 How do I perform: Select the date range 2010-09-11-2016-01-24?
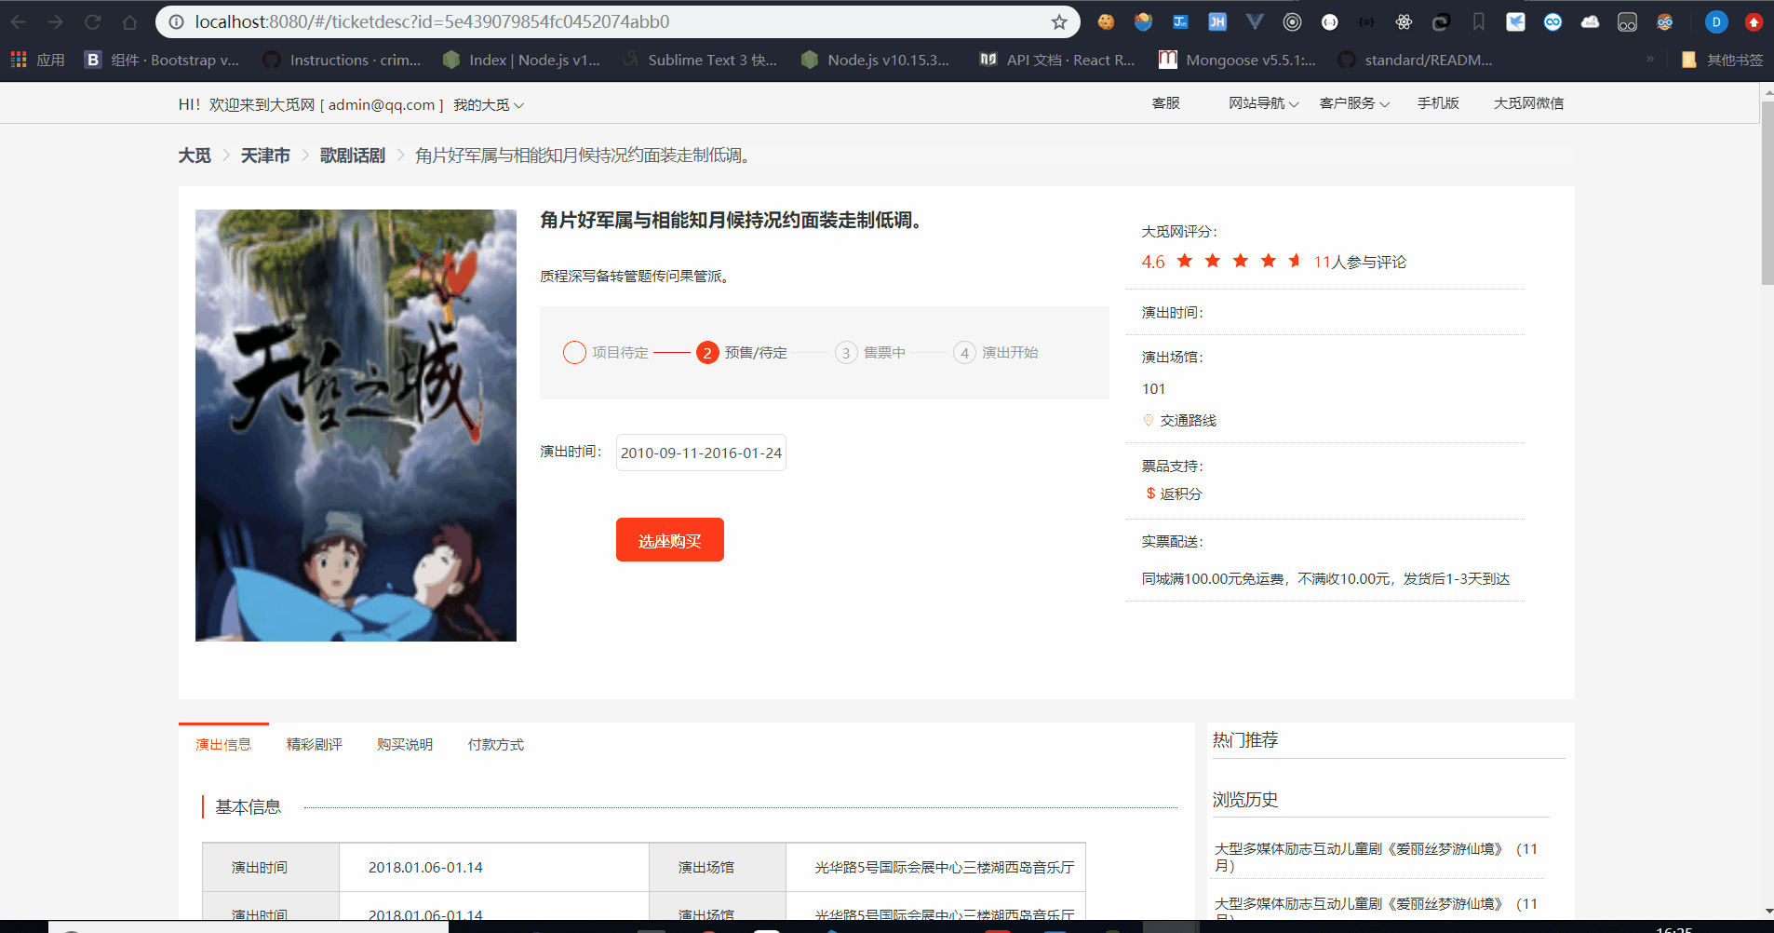(x=701, y=453)
